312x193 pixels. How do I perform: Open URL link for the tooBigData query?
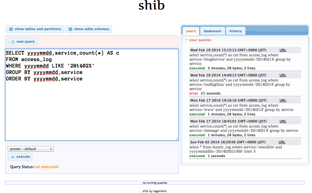pyautogui.click(x=283, y=75)
